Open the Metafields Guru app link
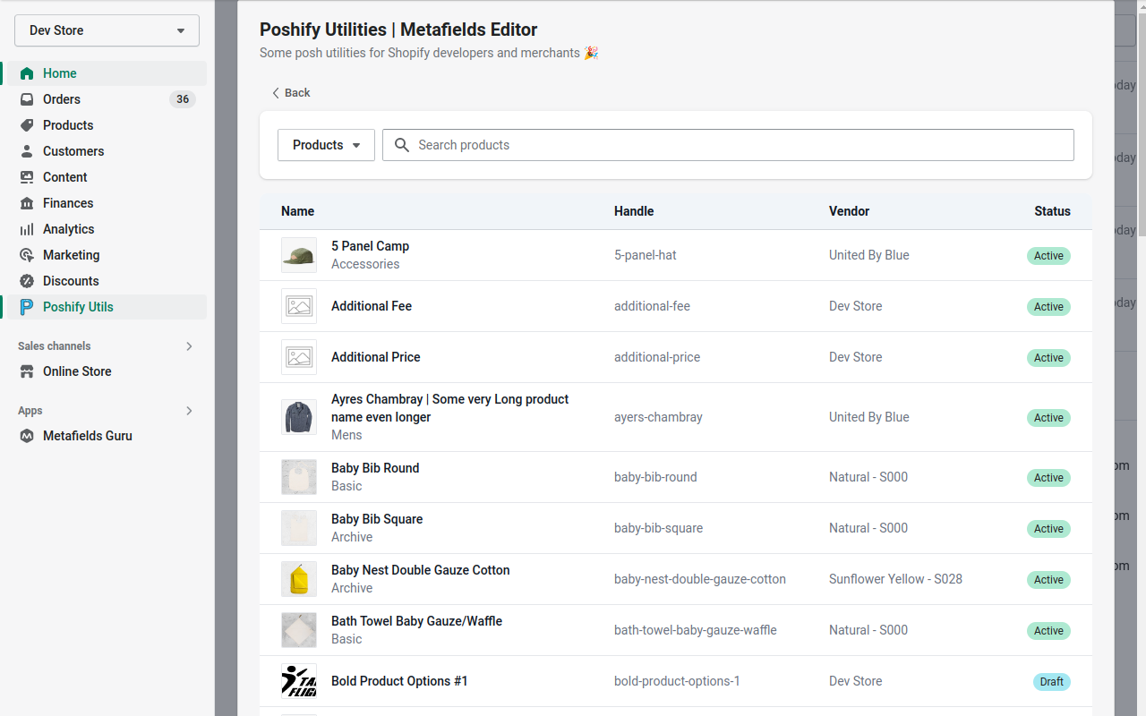 tap(106, 436)
